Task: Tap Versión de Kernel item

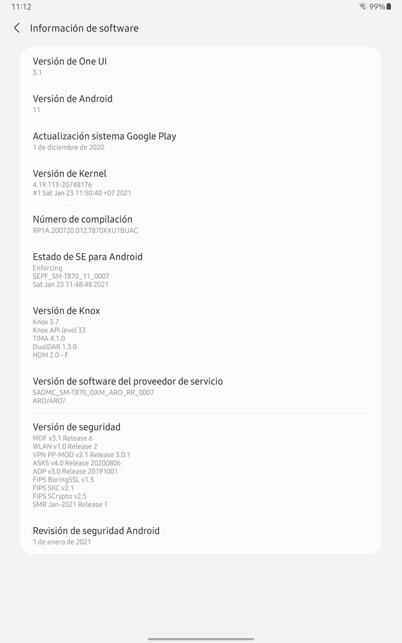Action: [200, 182]
